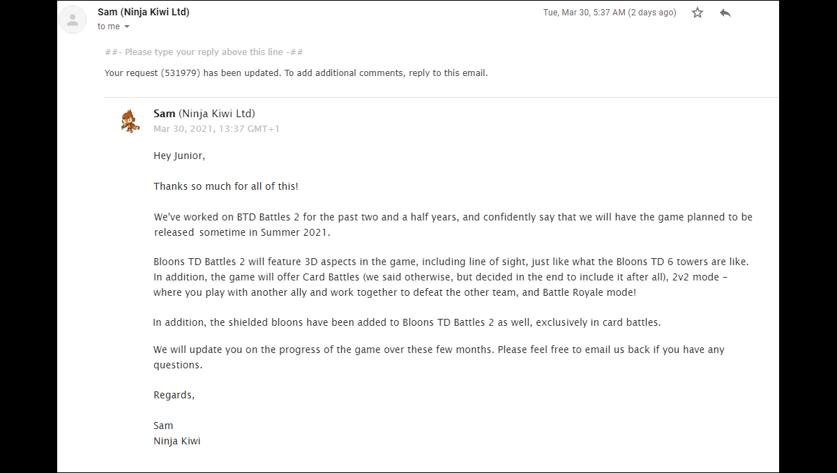Click the request number 531979 line
The image size is (837, 473).
coord(296,73)
